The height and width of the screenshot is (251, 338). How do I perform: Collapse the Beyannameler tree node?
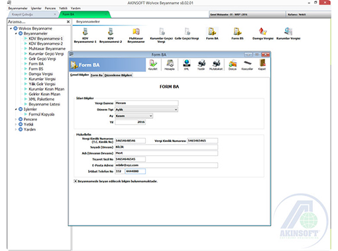tap(16, 34)
